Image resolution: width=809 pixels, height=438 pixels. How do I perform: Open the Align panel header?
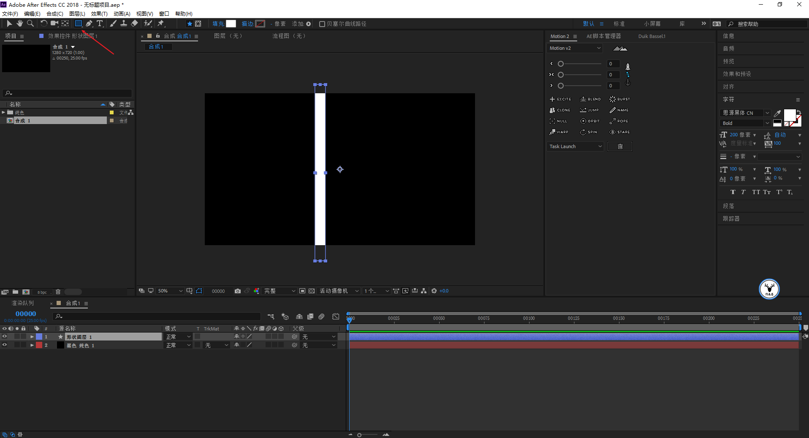[728, 87]
